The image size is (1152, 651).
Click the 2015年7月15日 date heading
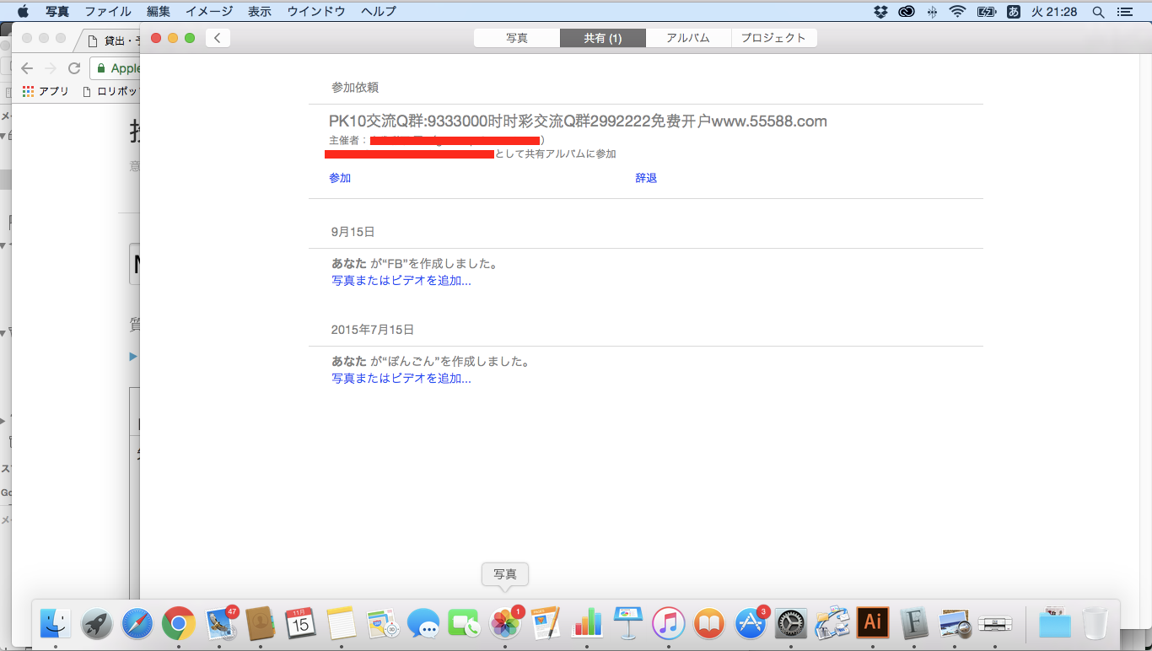(373, 330)
